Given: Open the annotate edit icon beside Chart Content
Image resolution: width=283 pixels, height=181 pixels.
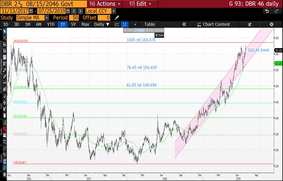Looking at the screenshot, I should coord(250,24).
